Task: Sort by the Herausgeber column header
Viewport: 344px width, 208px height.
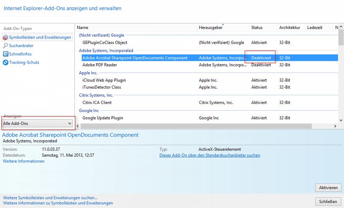Action: pos(223,28)
